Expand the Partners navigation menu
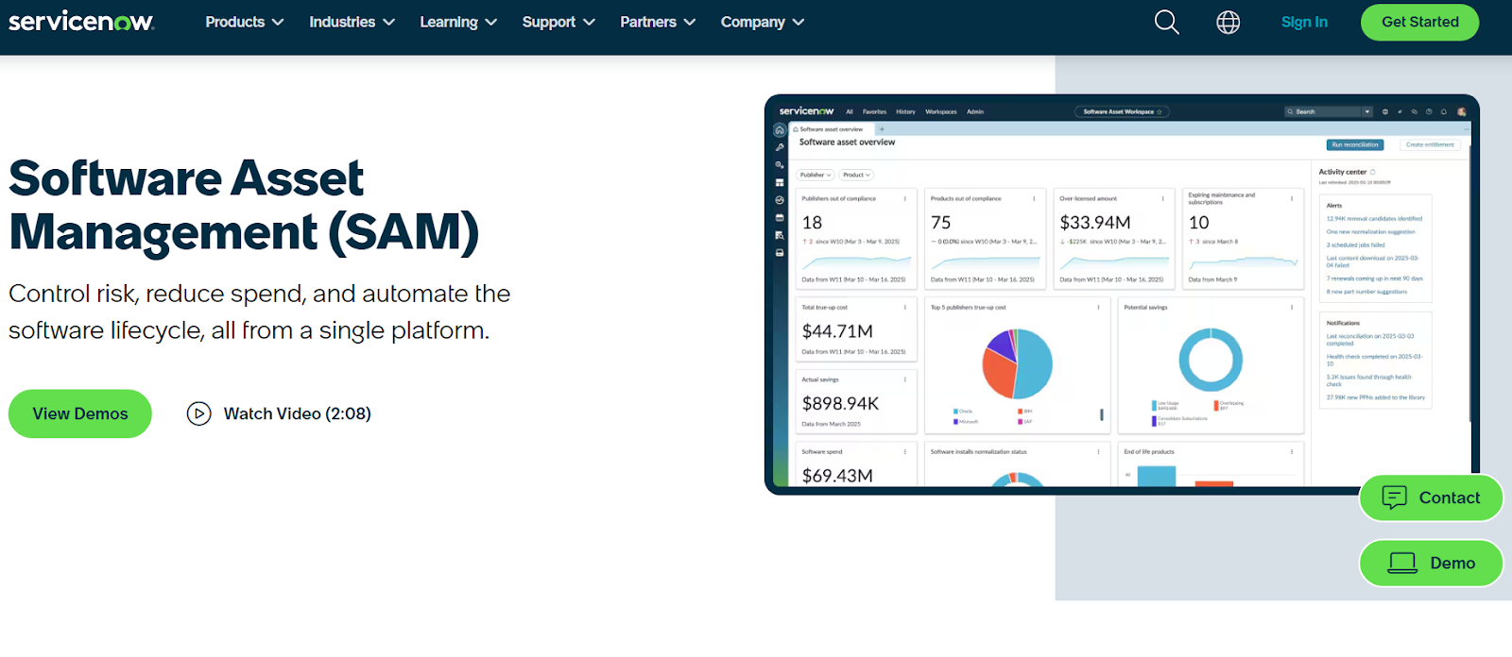 [658, 22]
